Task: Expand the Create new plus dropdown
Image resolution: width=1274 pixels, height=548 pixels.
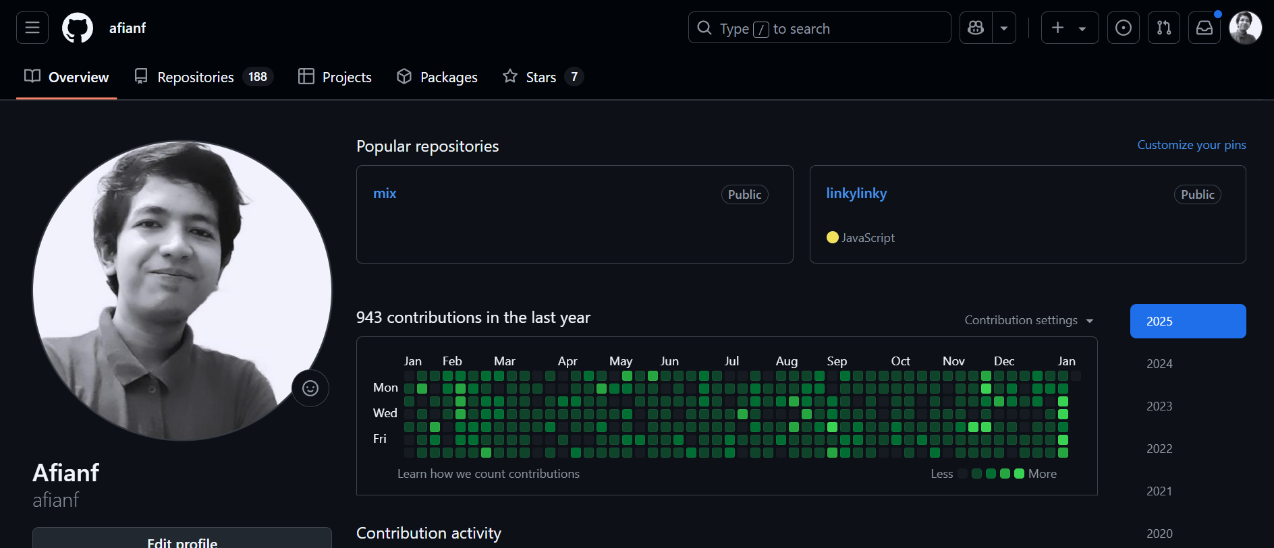Action: click(x=1070, y=28)
